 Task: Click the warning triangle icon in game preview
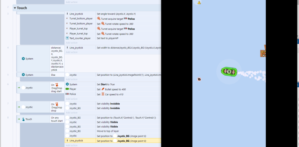pos(199,3)
